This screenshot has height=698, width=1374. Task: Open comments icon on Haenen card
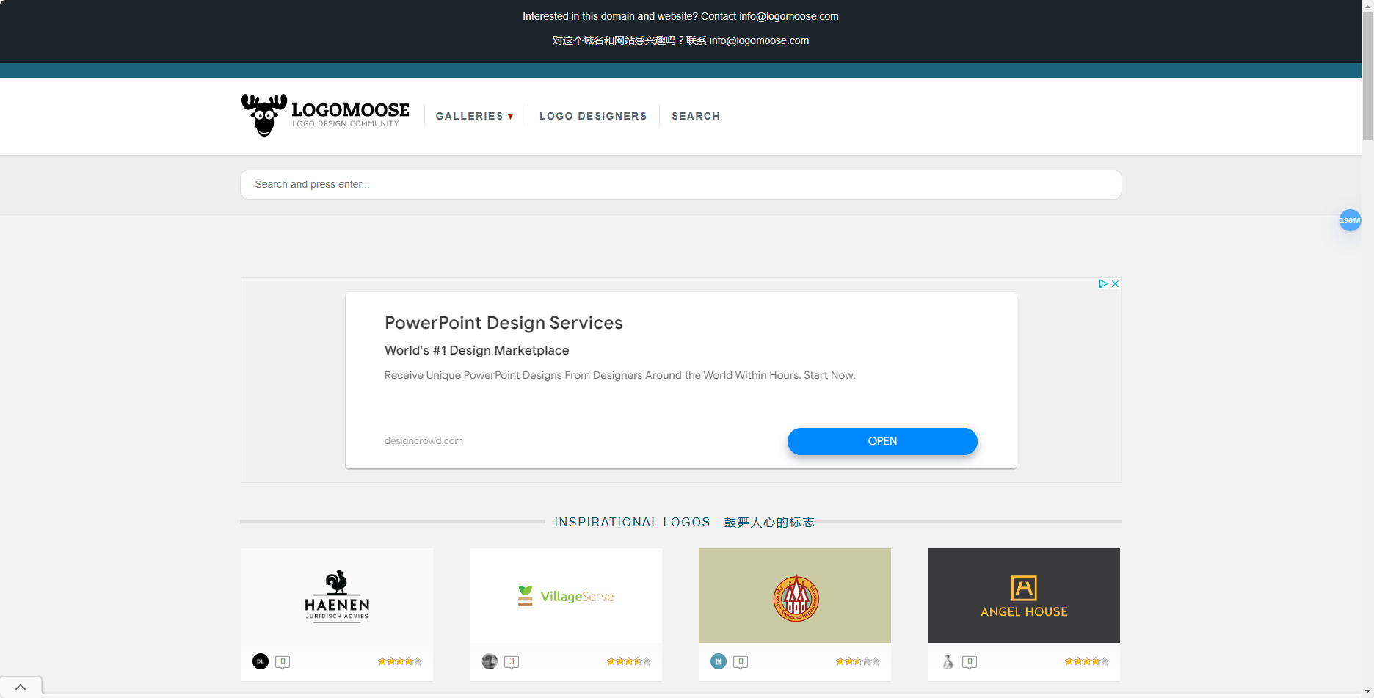[x=283, y=662]
